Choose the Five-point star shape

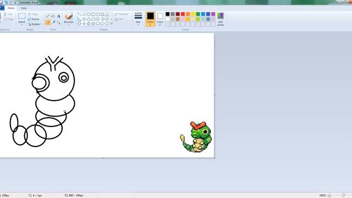tap(89, 24)
